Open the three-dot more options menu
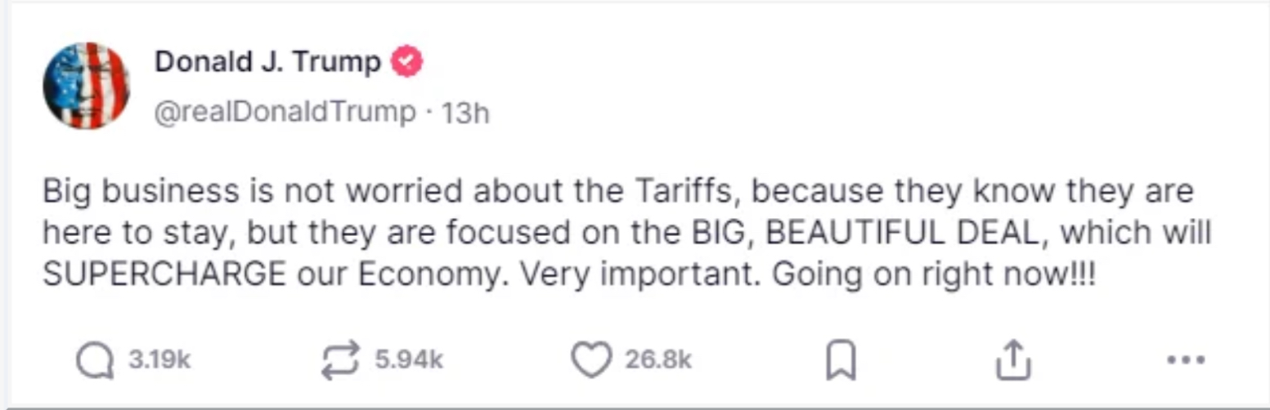Viewport: 1270px width, 410px height. pos(1186,359)
